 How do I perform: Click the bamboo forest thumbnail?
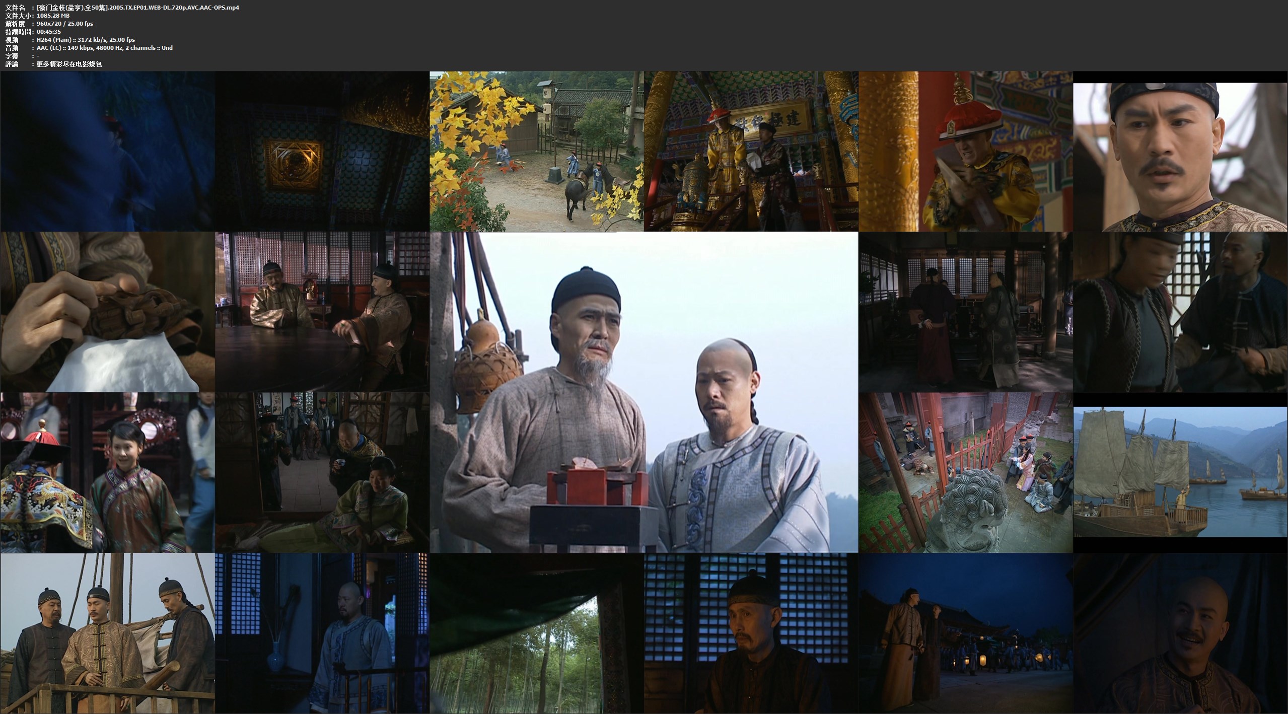[536, 633]
